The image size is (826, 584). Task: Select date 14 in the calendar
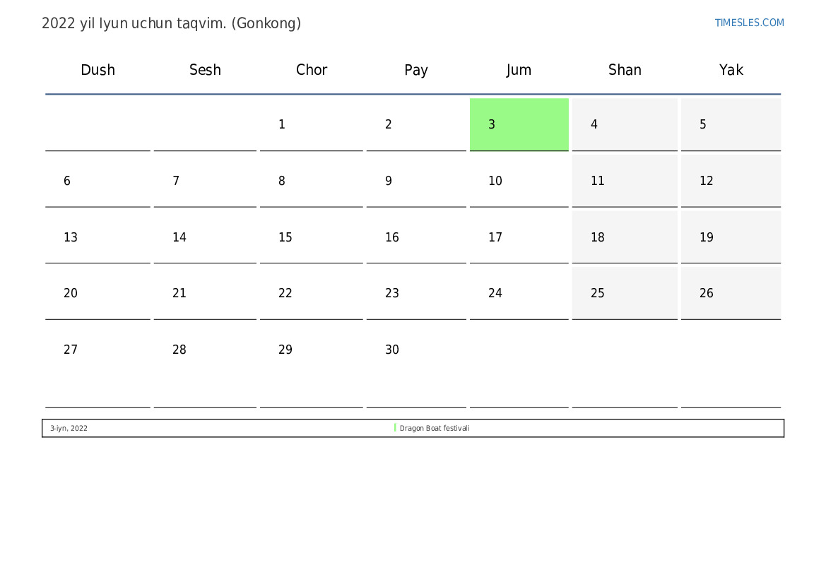(x=205, y=237)
